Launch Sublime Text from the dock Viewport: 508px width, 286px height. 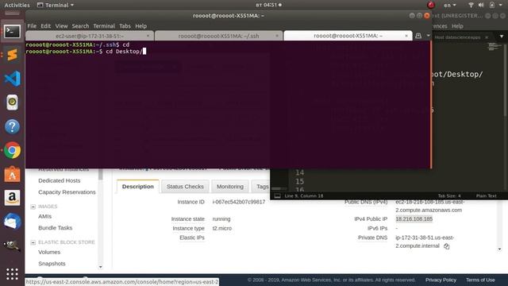tap(12, 55)
